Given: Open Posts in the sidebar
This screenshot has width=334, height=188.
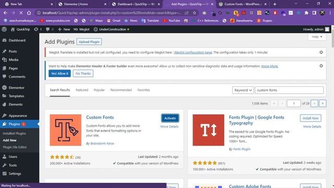Looking at the screenshot, I should pyautogui.click(x=13, y=51).
